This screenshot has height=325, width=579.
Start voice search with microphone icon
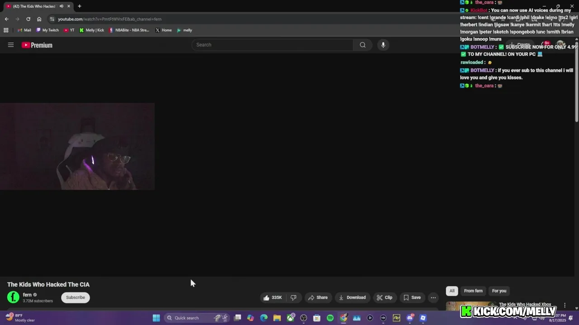coord(383,45)
